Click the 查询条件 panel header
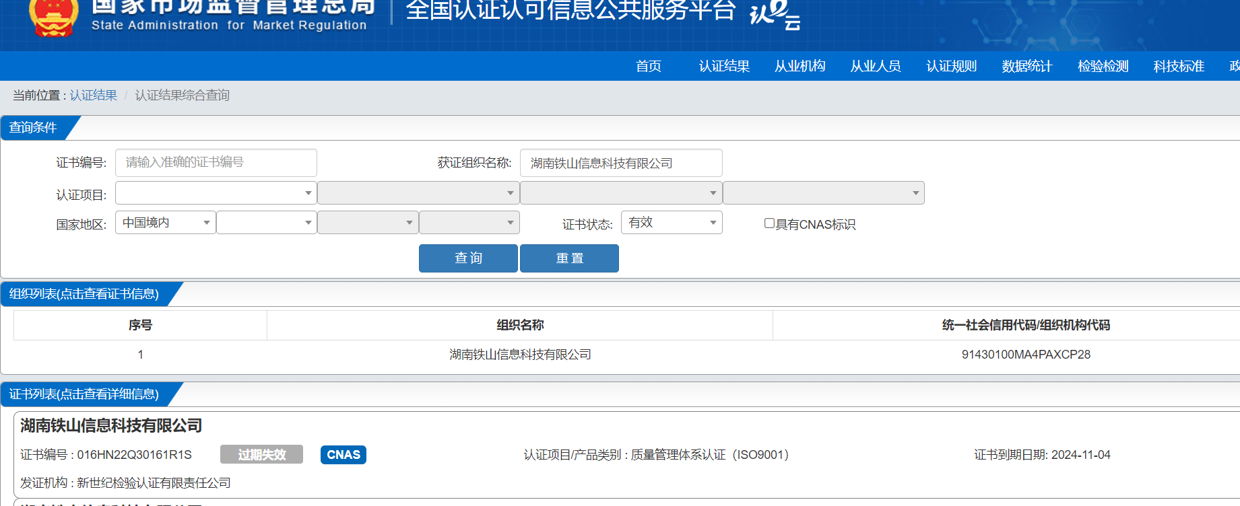Image resolution: width=1240 pixels, height=506 pixels. click(x=34, y=128)
